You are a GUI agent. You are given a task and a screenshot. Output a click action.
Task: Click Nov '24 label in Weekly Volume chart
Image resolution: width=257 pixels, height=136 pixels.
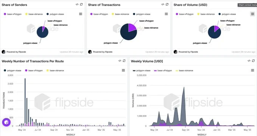[x=201, y=130]
